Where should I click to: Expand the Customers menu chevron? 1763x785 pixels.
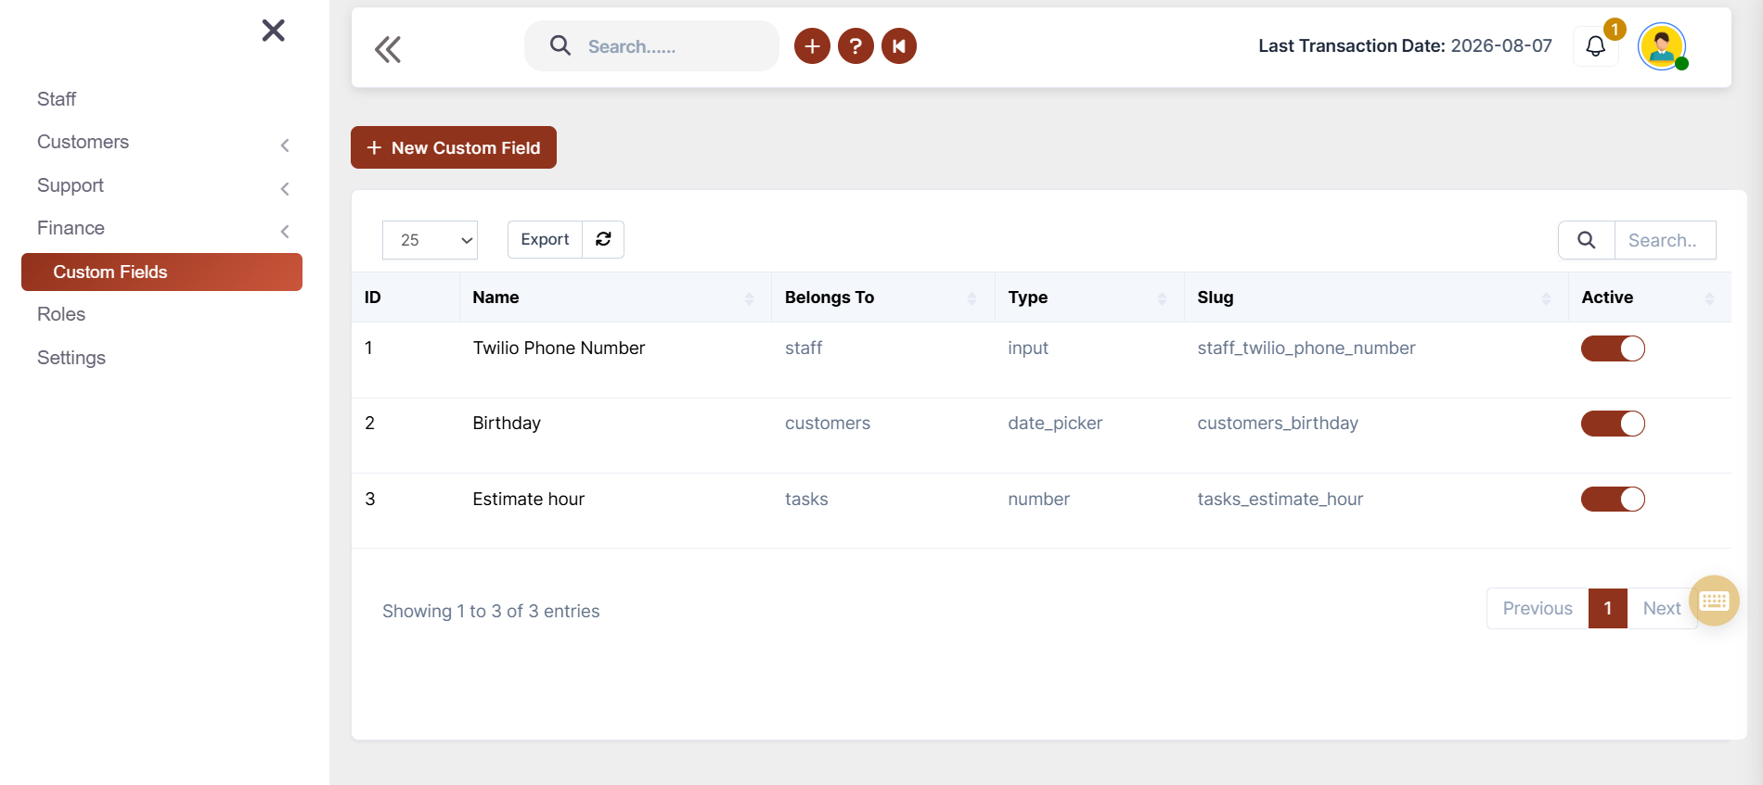(285, 145)
